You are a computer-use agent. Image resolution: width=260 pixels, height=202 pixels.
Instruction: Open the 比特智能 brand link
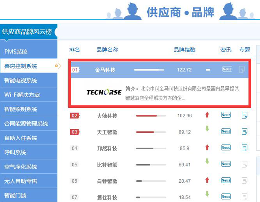[x=107, y=165]
